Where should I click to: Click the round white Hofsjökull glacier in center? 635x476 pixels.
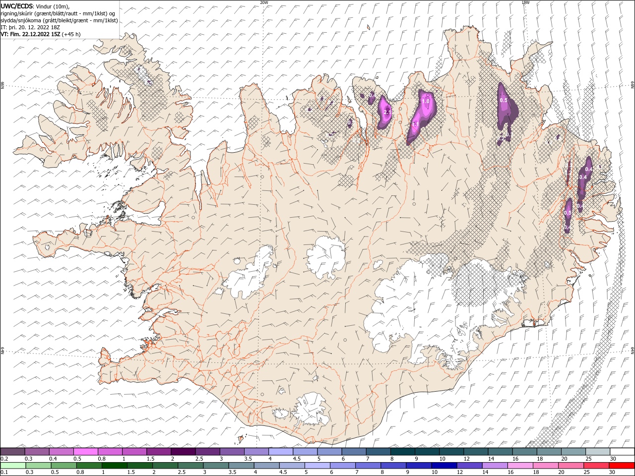click(x=326, y=257)
